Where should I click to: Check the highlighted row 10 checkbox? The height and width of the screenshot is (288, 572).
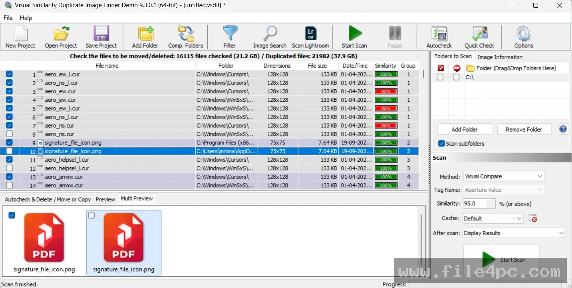pyautogui.click(x=9, y=151)
